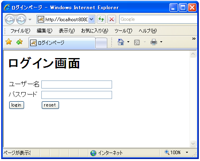This screenshot has width=200, height=161.
Task: Show more toolbar commands chevron
Action: click(194, 39)
